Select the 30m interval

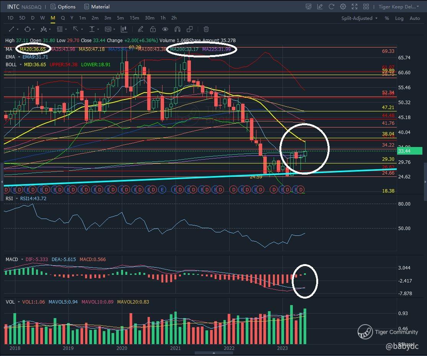coord(149,18)
